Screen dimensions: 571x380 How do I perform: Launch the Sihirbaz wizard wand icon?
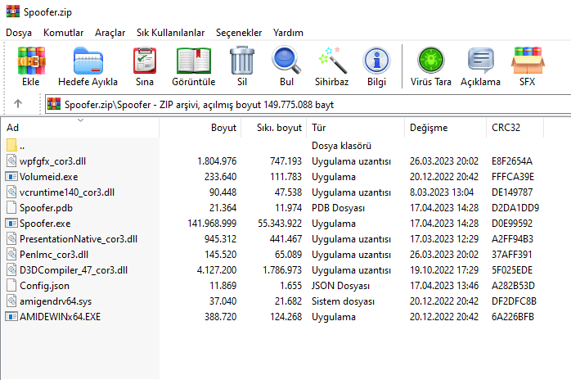coord(332,60)
